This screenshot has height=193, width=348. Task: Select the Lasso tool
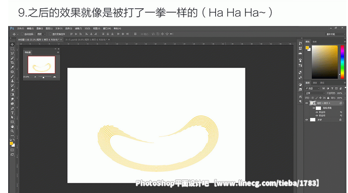click(12, 53)
